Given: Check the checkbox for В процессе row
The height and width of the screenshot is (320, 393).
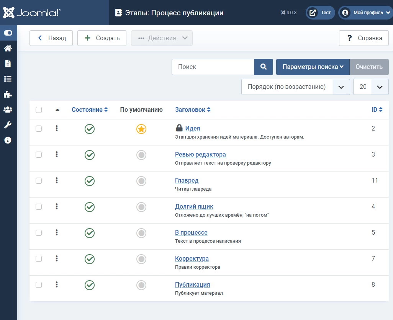Looking at the screenshot, I should coord(39,233).
